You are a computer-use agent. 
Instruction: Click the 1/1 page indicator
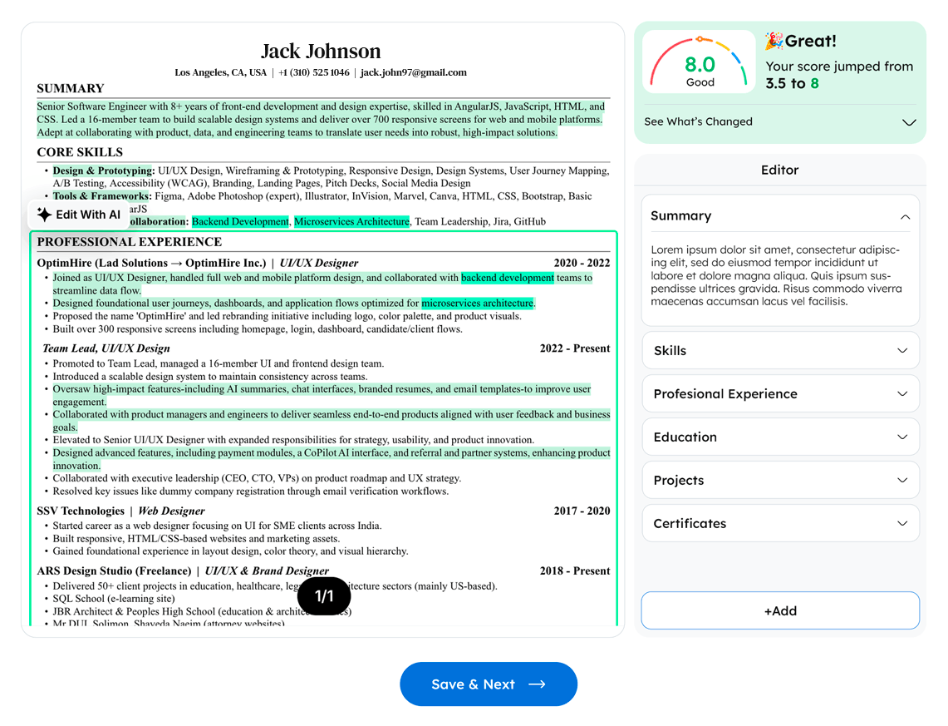(324, 596)
